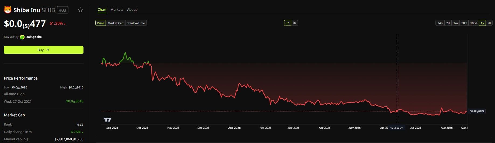
Task: Select the Market Cap chart mode
Action: tap(116, 23)
